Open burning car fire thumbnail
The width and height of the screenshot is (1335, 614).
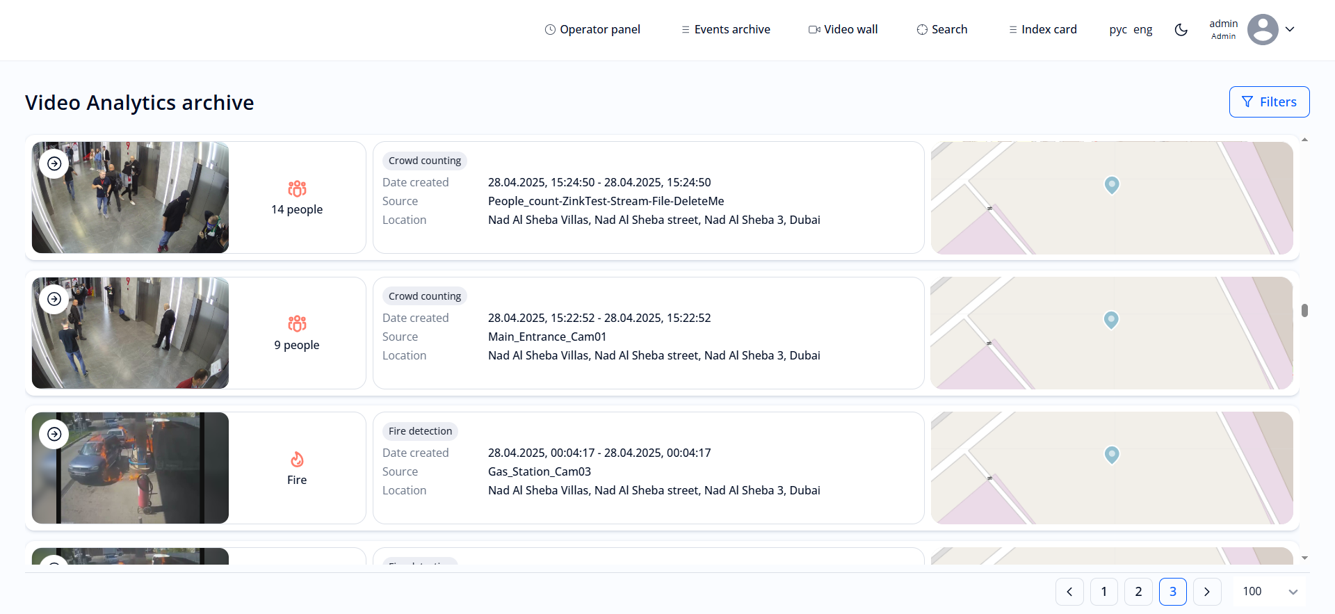(130, 468)
